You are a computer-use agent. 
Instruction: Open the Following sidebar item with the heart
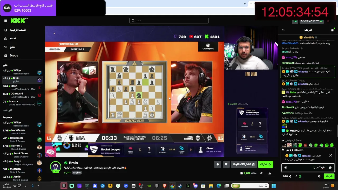(10, 47)
